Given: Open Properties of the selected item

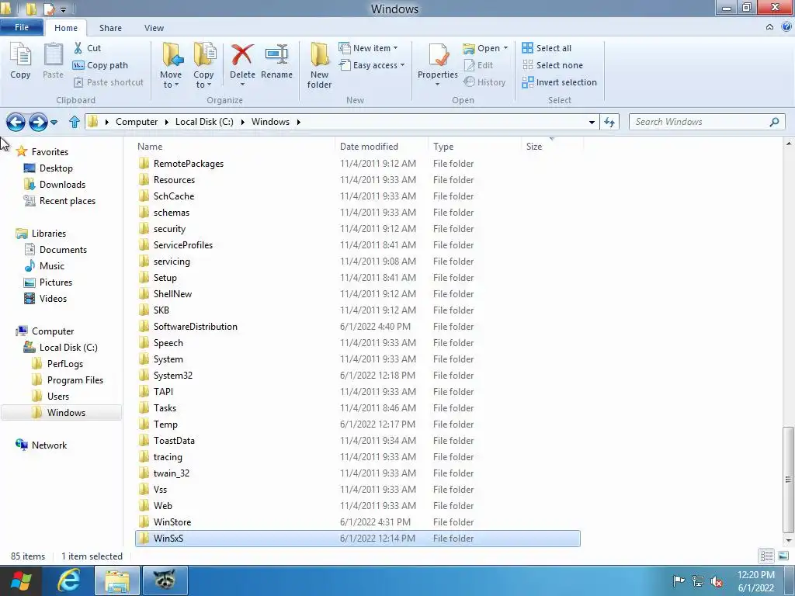Looking at the screenshot, I should (x=438, y=64).
